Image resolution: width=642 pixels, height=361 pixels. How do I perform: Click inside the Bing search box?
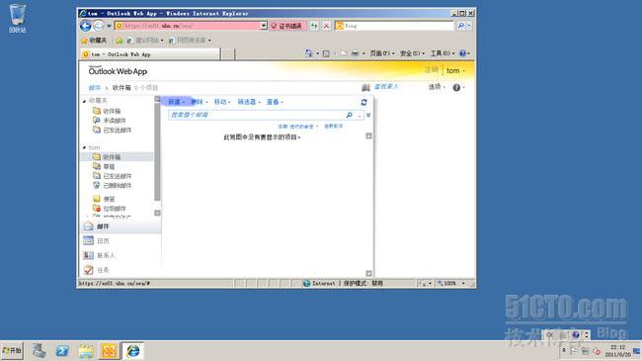[395, 26]
